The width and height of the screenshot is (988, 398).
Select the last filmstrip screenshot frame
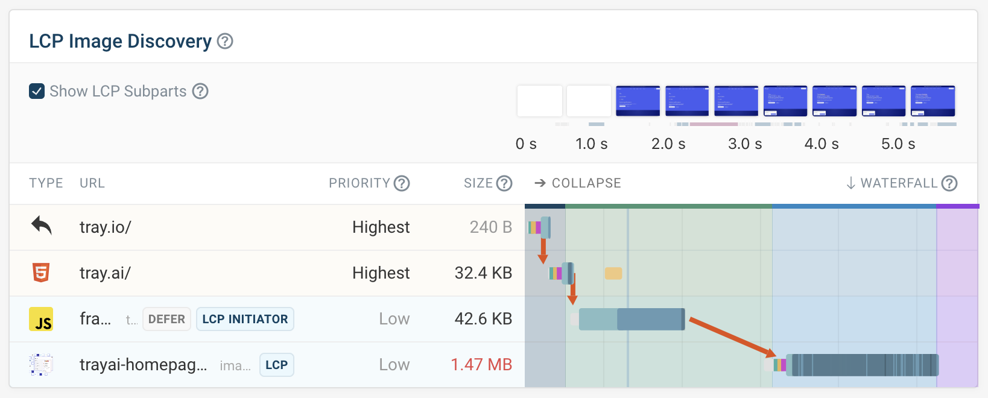point(933,101)
